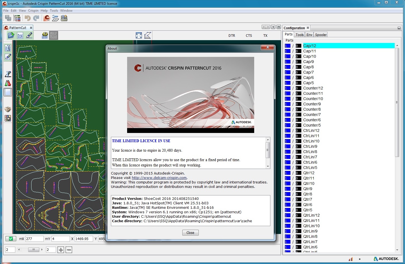Select the blank square icon in left sidebar
The image size is (405, 264).
pyautogui.click(x=8, y=92)
